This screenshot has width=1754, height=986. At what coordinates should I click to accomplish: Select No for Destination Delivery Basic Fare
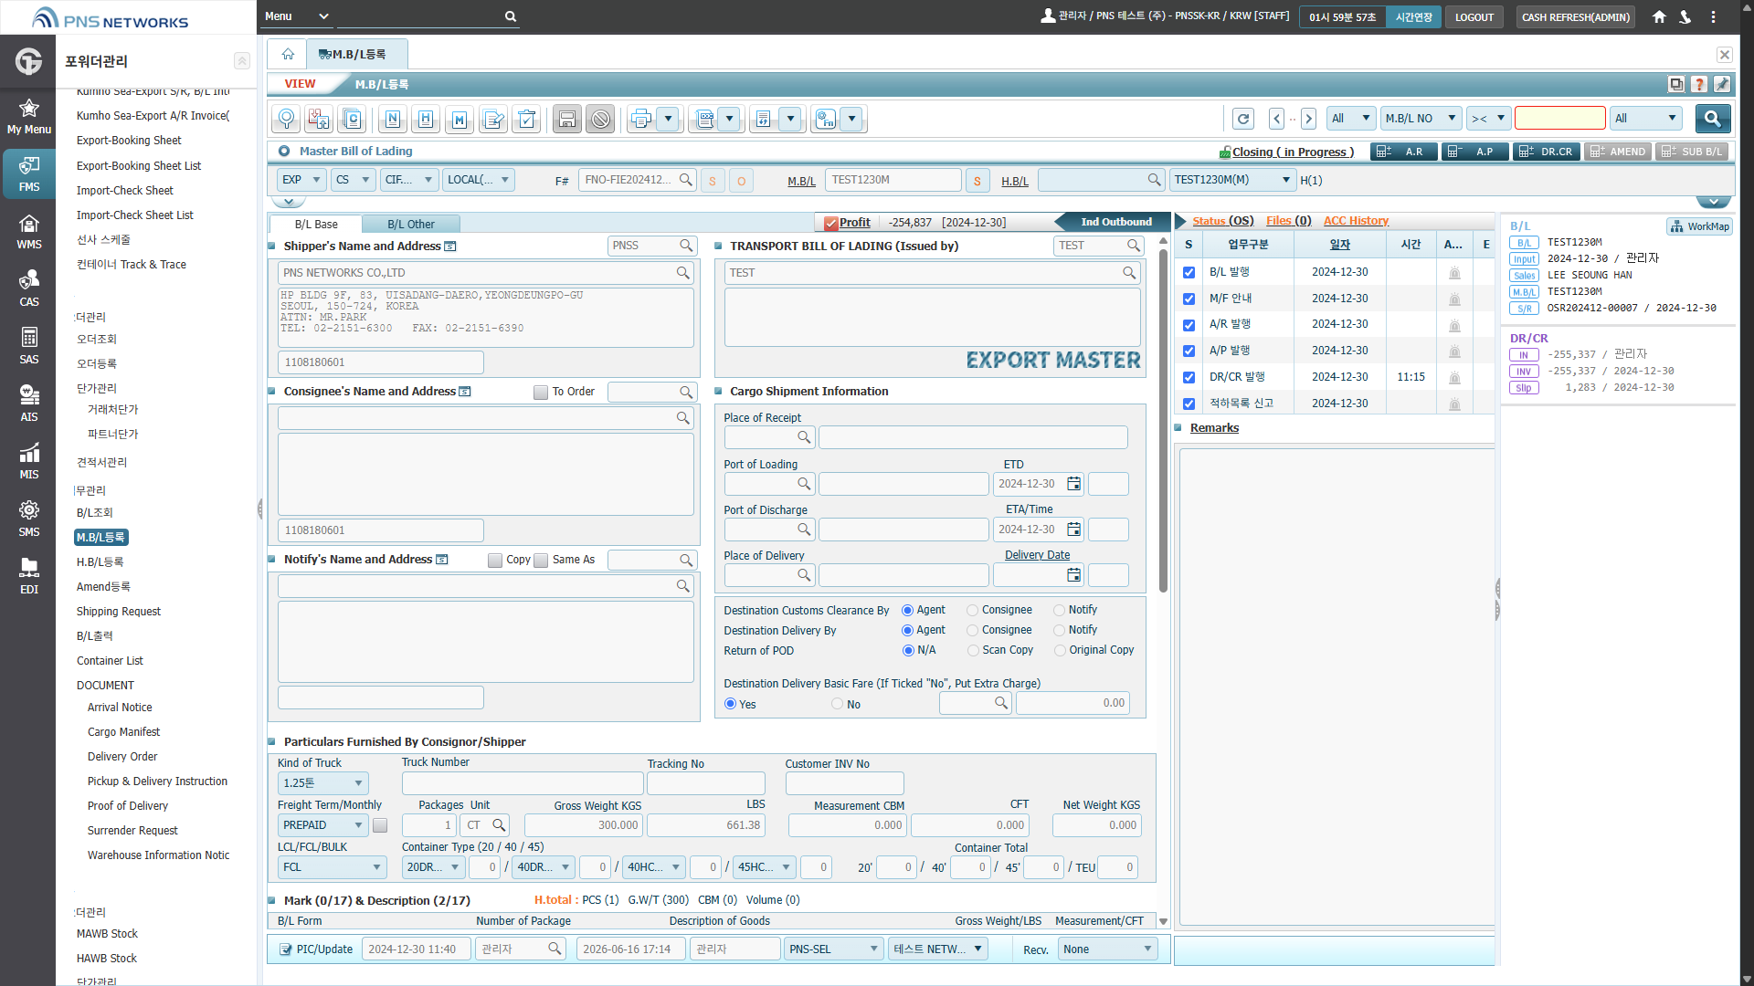837,705
